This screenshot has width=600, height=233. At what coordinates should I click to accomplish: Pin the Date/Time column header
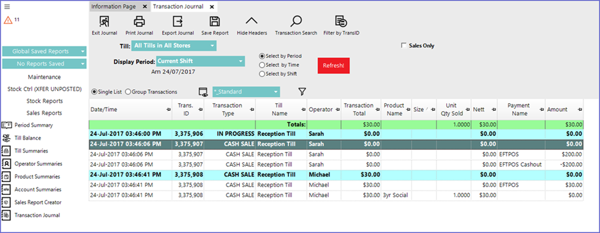click(x=168, y=110)
